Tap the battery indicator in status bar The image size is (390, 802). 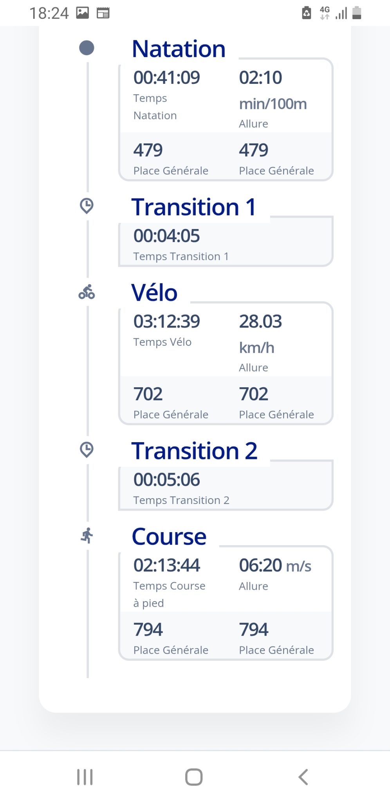pyautogui.click(x=356, y=13)
